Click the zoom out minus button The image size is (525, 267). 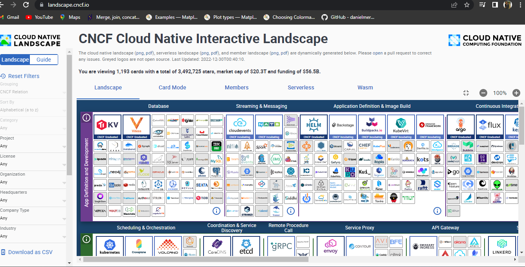click(483, 93)
